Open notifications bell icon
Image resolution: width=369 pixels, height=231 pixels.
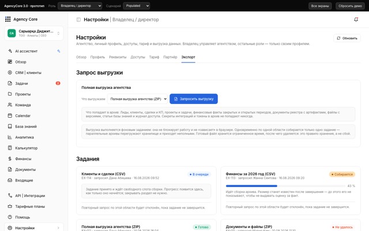[356, 20]
